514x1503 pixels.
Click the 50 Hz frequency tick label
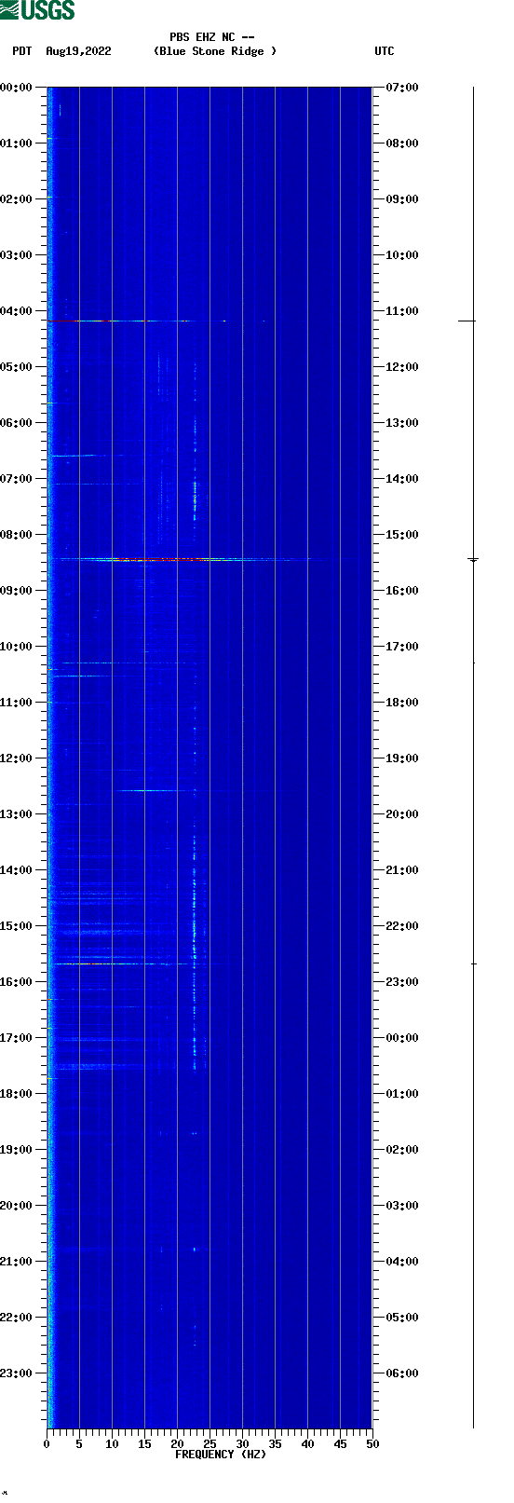point(372,1444)
